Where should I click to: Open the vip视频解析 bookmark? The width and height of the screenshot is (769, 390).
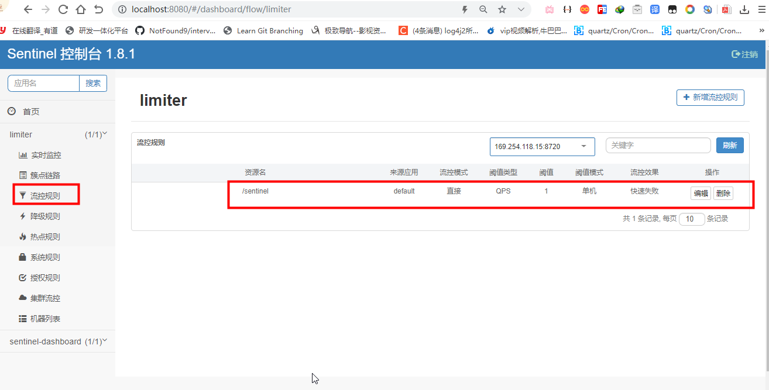[527, 30]
